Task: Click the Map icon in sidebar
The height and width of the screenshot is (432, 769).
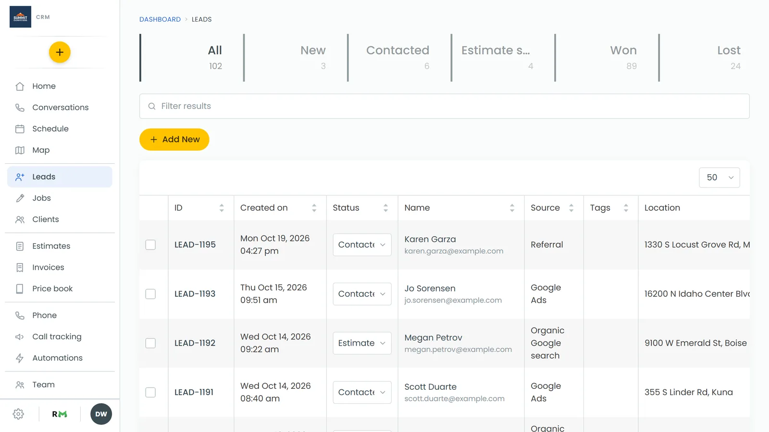Action: click(20, 150)
